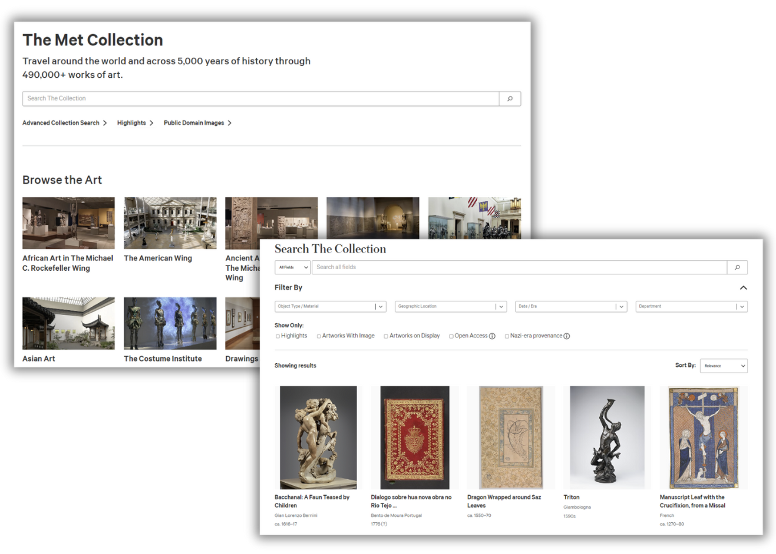776x554 pixels.
Task: Collapse the Filter By section chevron
Action: coord(743,288)
